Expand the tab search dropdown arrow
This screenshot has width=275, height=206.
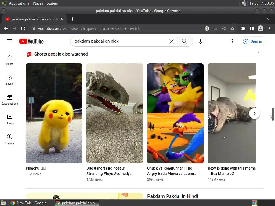pyautogui.click(x=269, y=19)
